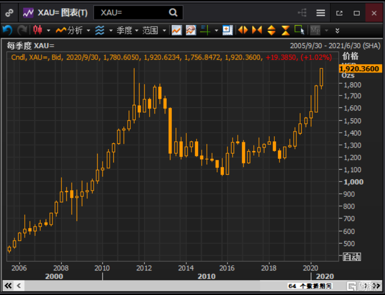385x295 pixels.
Task: Click the scroll-to-start double arrow button
Action: (x=8, y=285)
